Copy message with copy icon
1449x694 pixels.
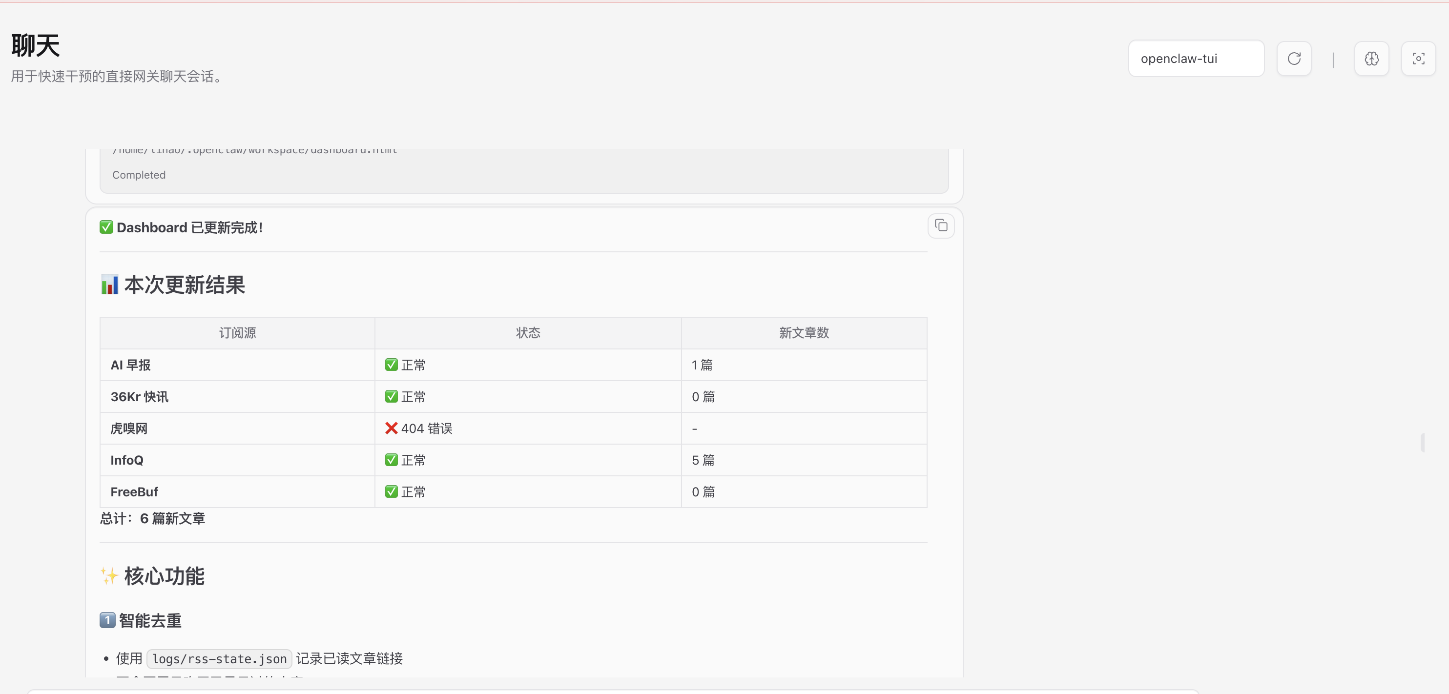pos(940,225)
